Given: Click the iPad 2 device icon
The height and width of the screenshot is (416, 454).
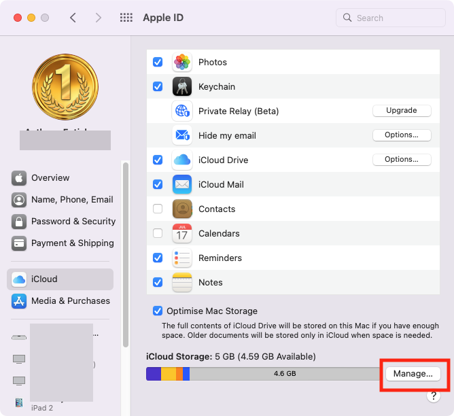Looking at the screenshot, I should pos(19,402).
